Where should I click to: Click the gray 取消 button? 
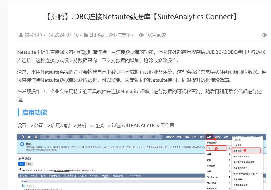pyautogui.click(x=30, y=164)
